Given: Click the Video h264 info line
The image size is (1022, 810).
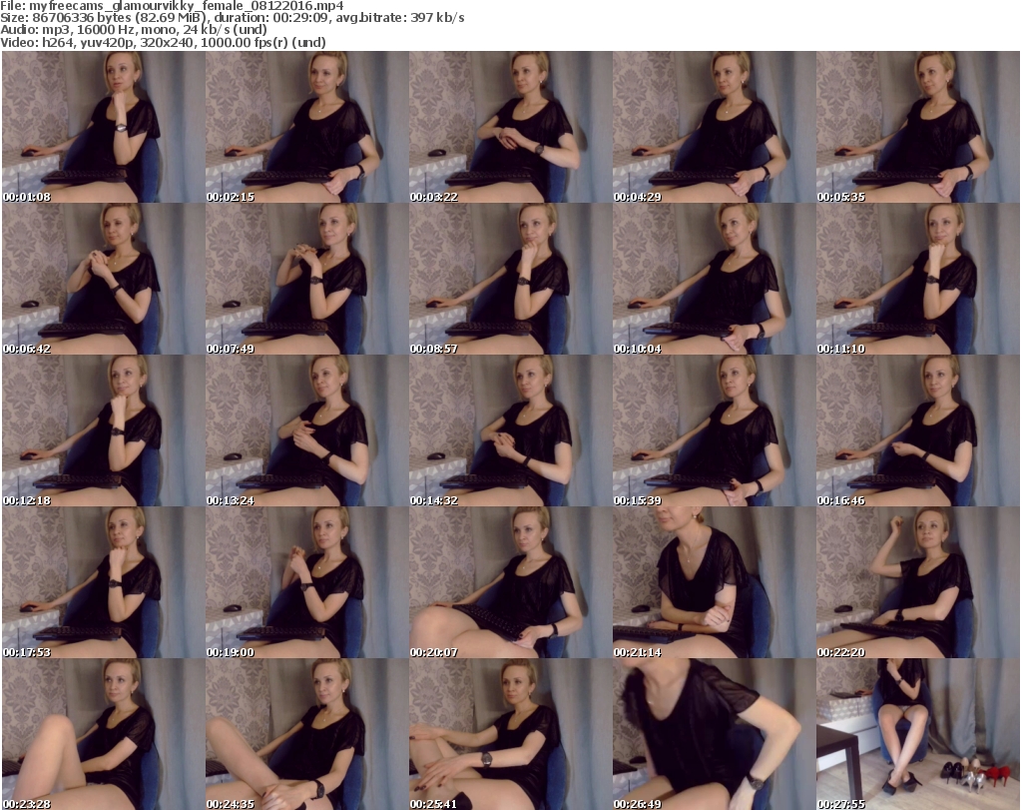Looking at the screenshot, I should [x=163, y=42].
